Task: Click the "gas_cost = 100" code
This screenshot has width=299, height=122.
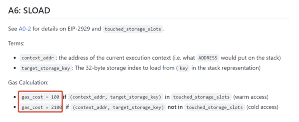Action: click(x=40, y=97)
